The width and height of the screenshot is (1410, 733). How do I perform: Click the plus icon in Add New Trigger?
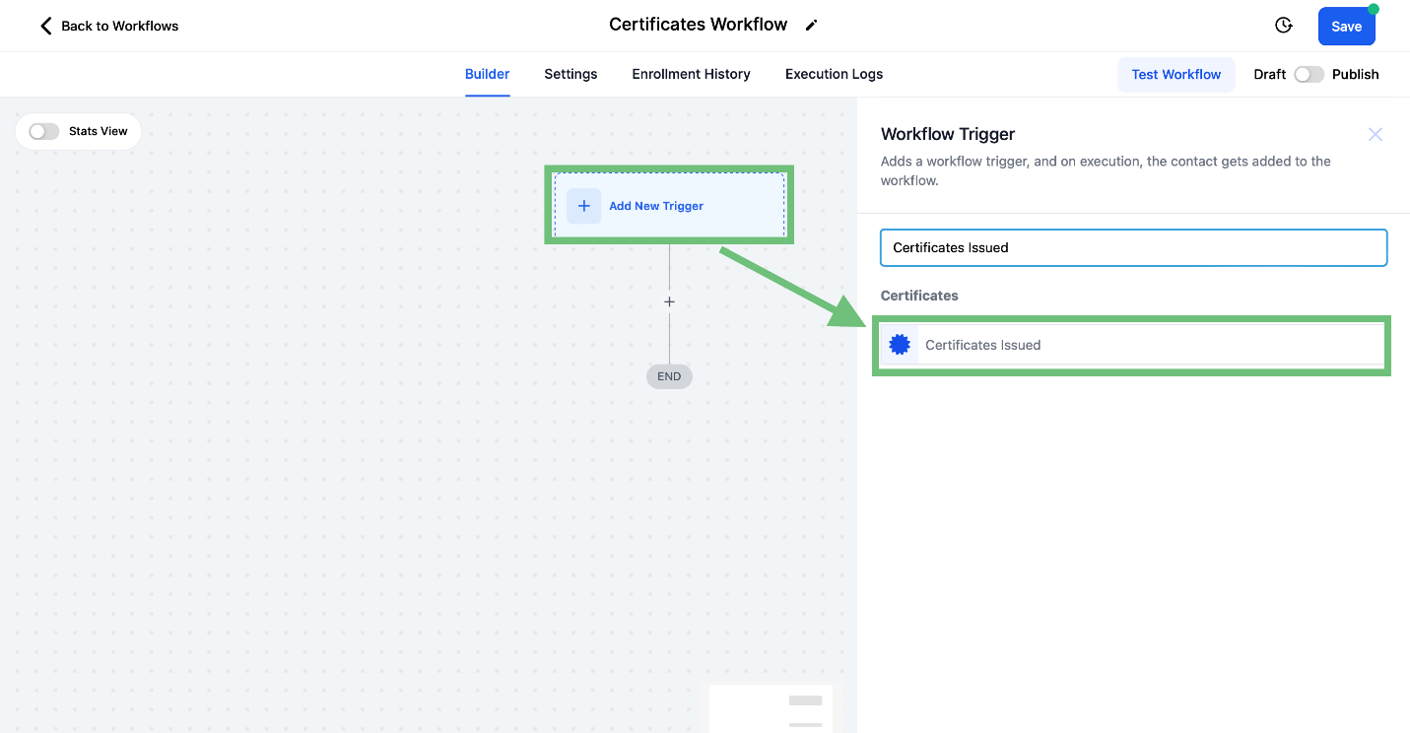click(583, 206)
